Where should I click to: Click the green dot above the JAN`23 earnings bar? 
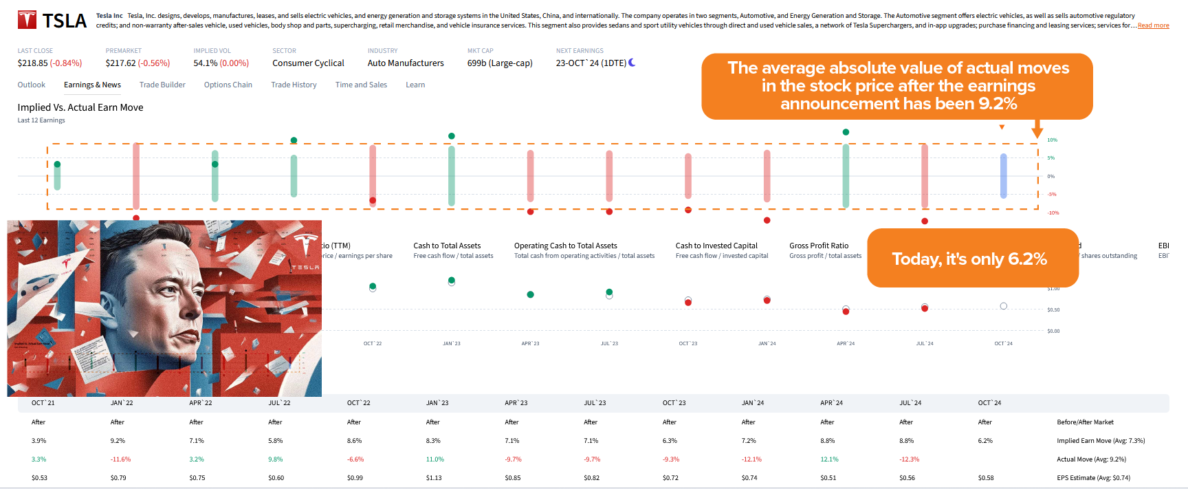pos(452,136)
